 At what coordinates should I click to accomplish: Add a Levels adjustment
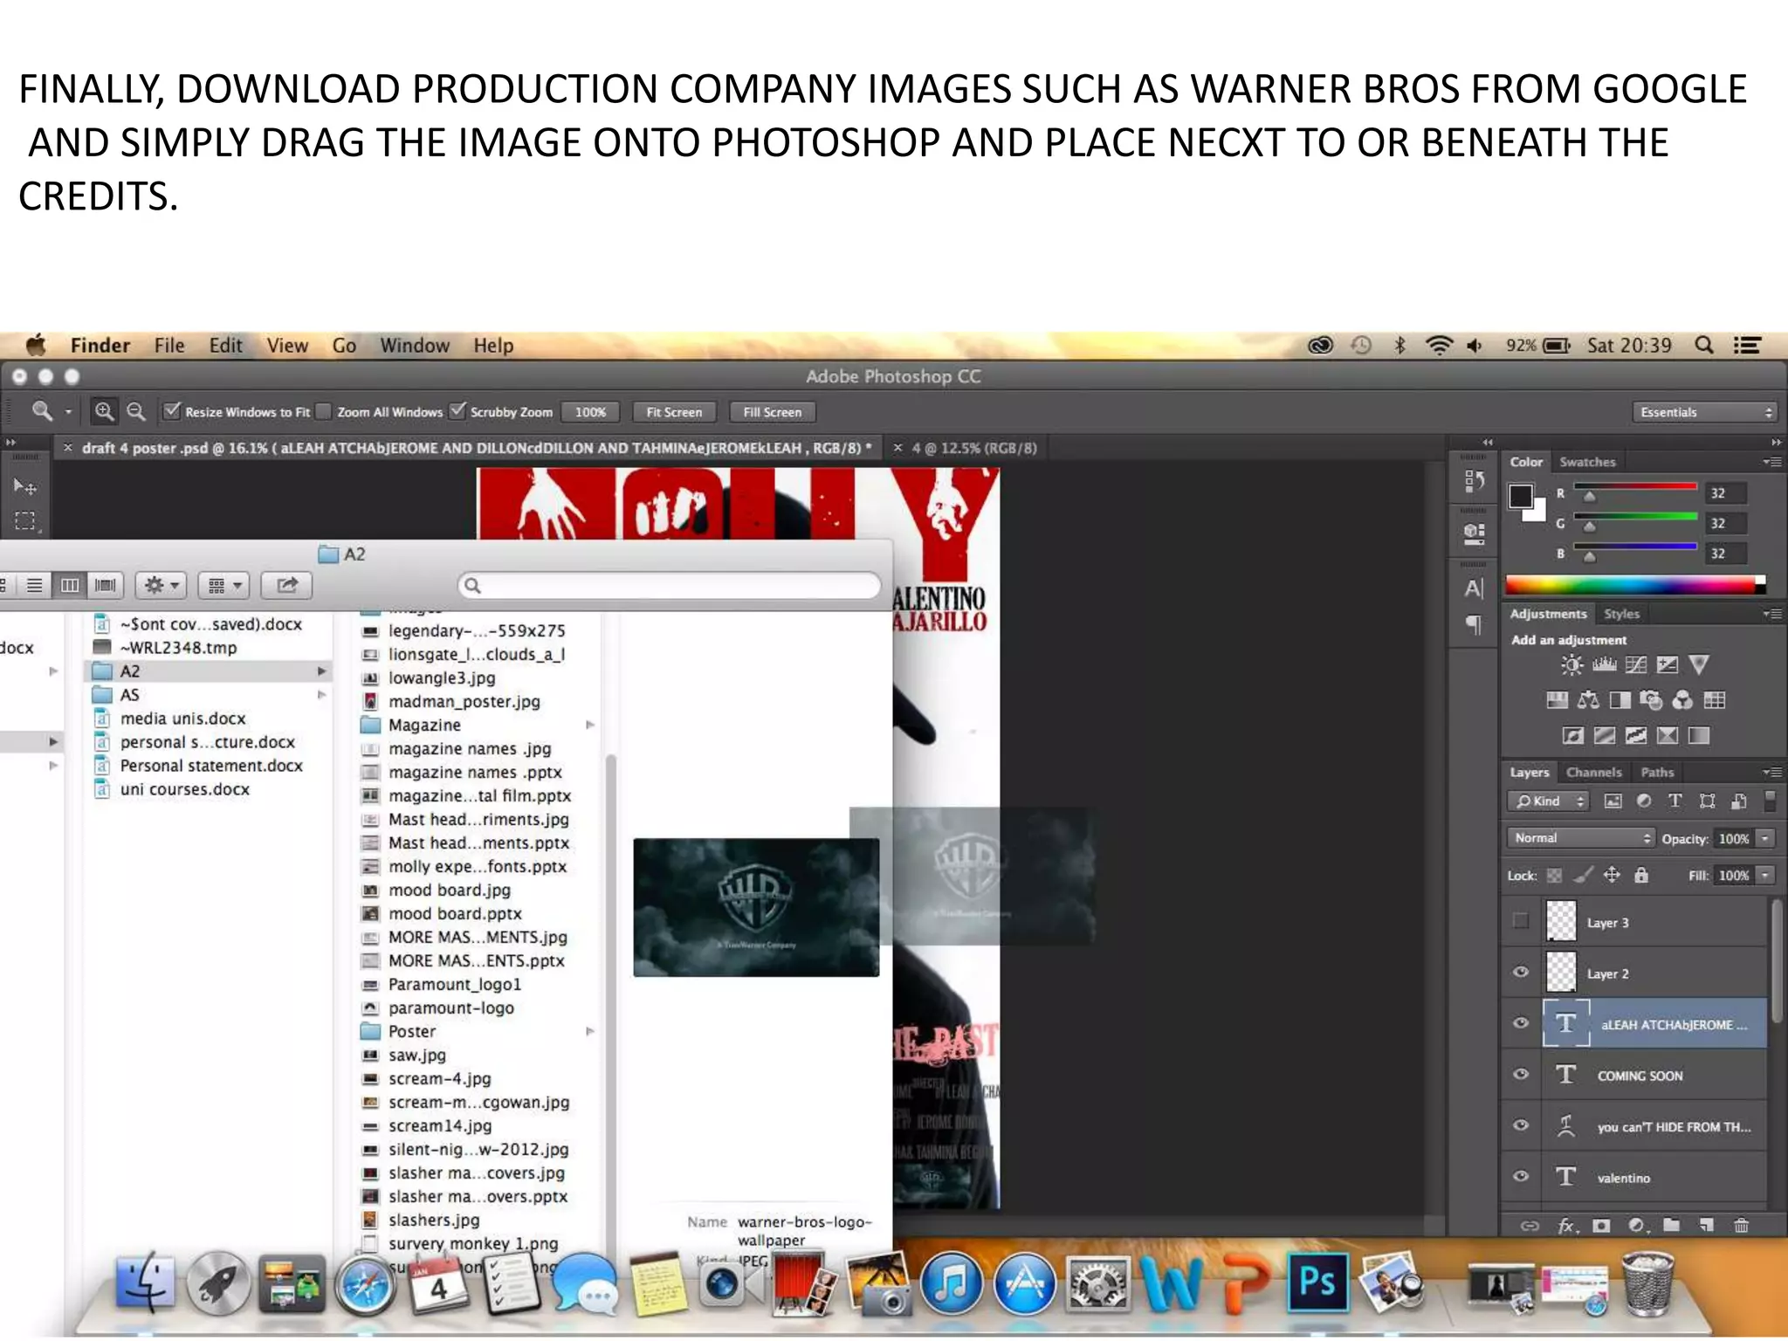[1604, 665]
